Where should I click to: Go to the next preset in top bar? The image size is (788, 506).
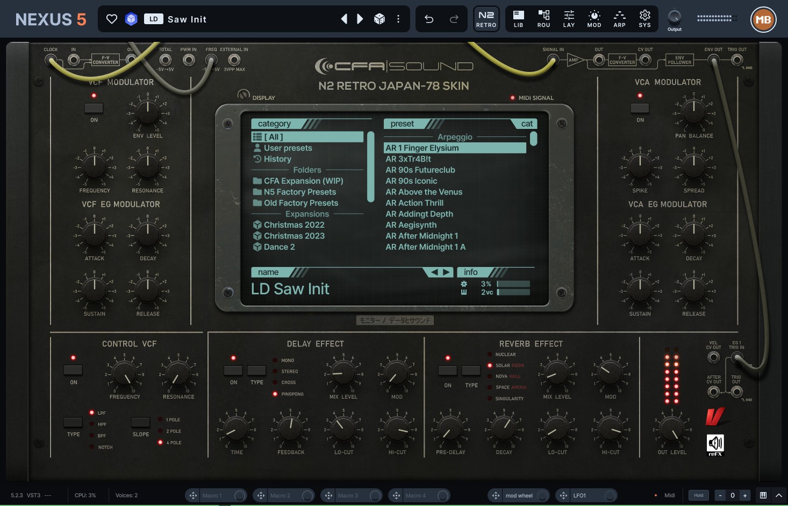point(360,19)
